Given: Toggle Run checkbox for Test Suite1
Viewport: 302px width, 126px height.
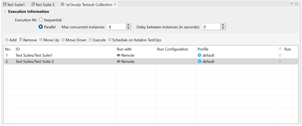Looking at the screenshot, I should (x=280, y=55).
